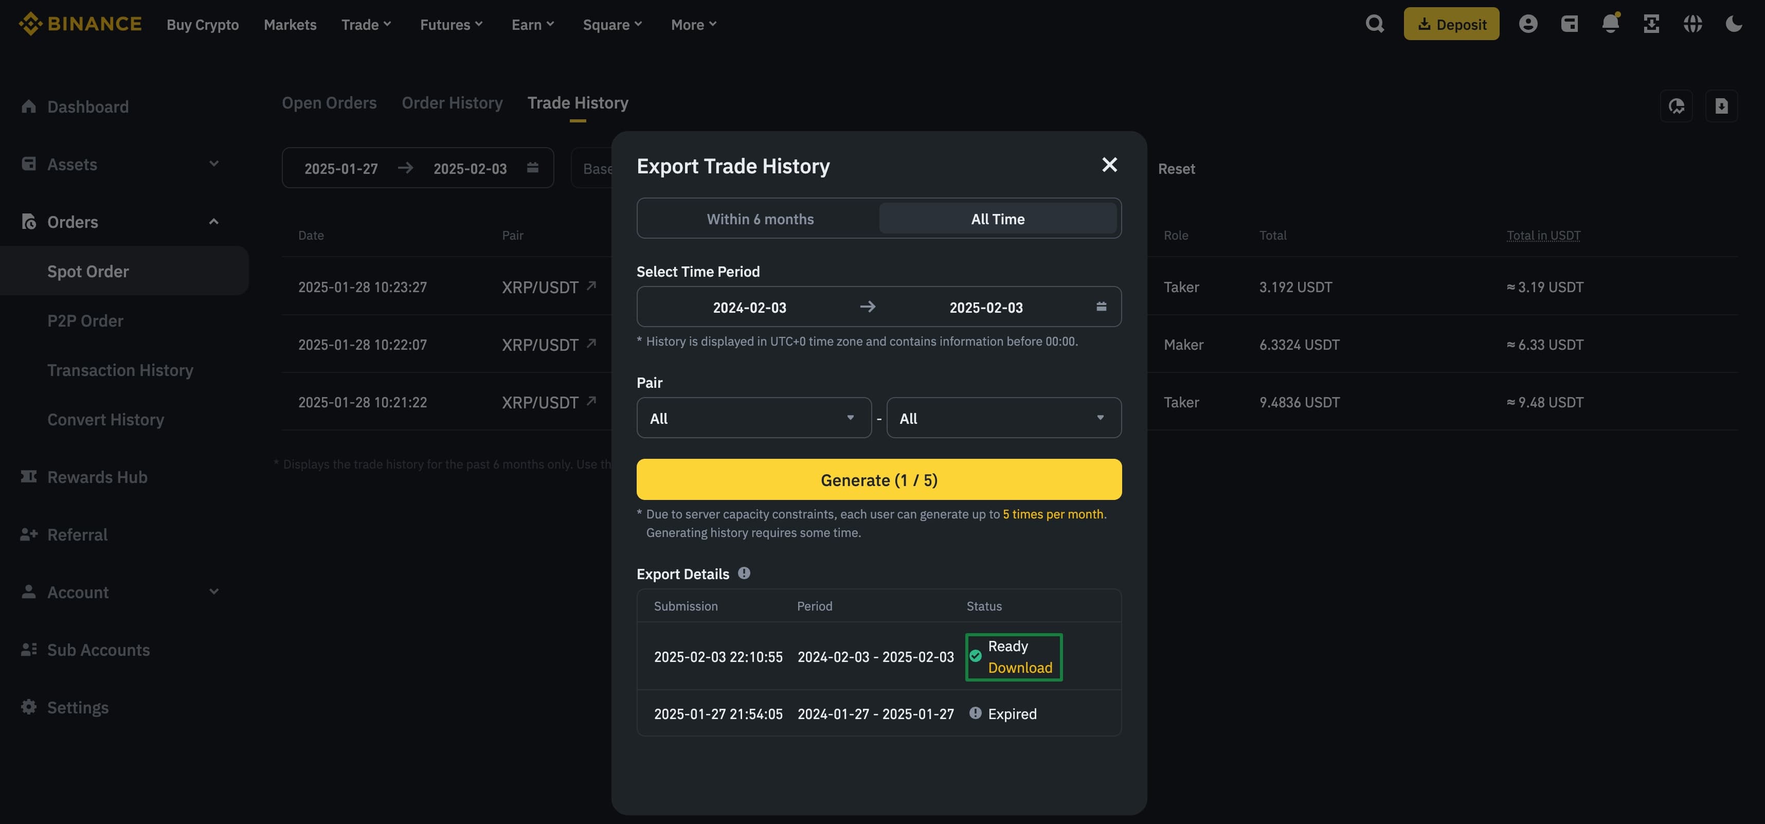Click the Rewards Hub ticket icon
This screenshot has width=1765, height=824.
[x=29, y=476]
